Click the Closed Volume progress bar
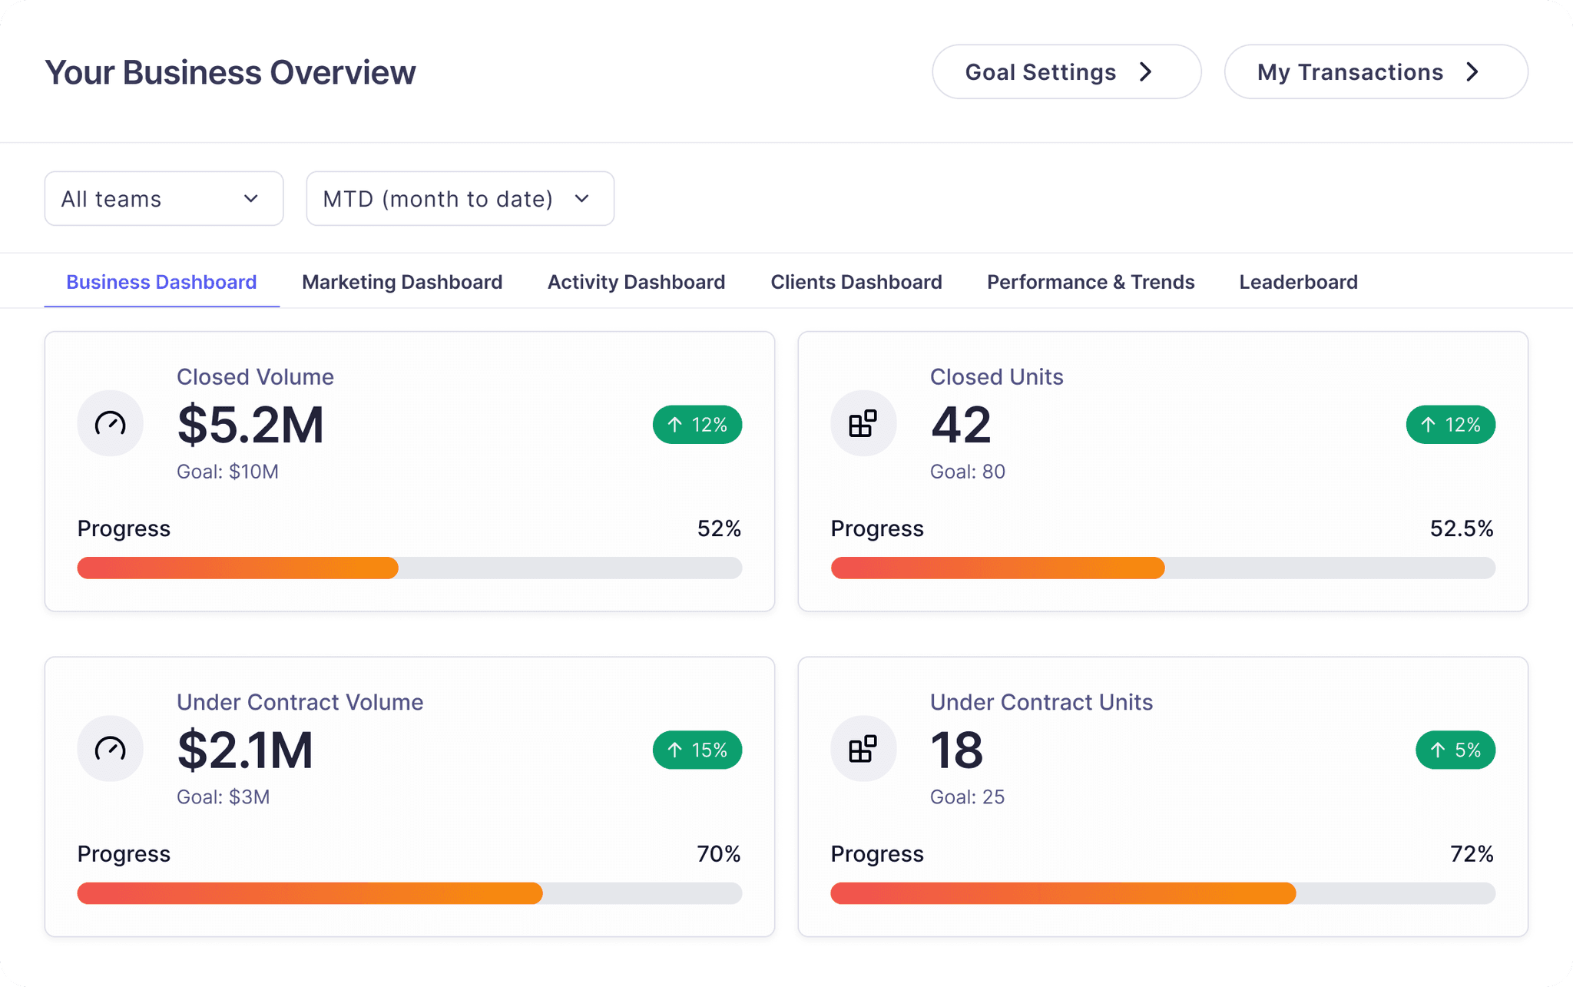Screen dimensions: 1573x987 [409, 568]
